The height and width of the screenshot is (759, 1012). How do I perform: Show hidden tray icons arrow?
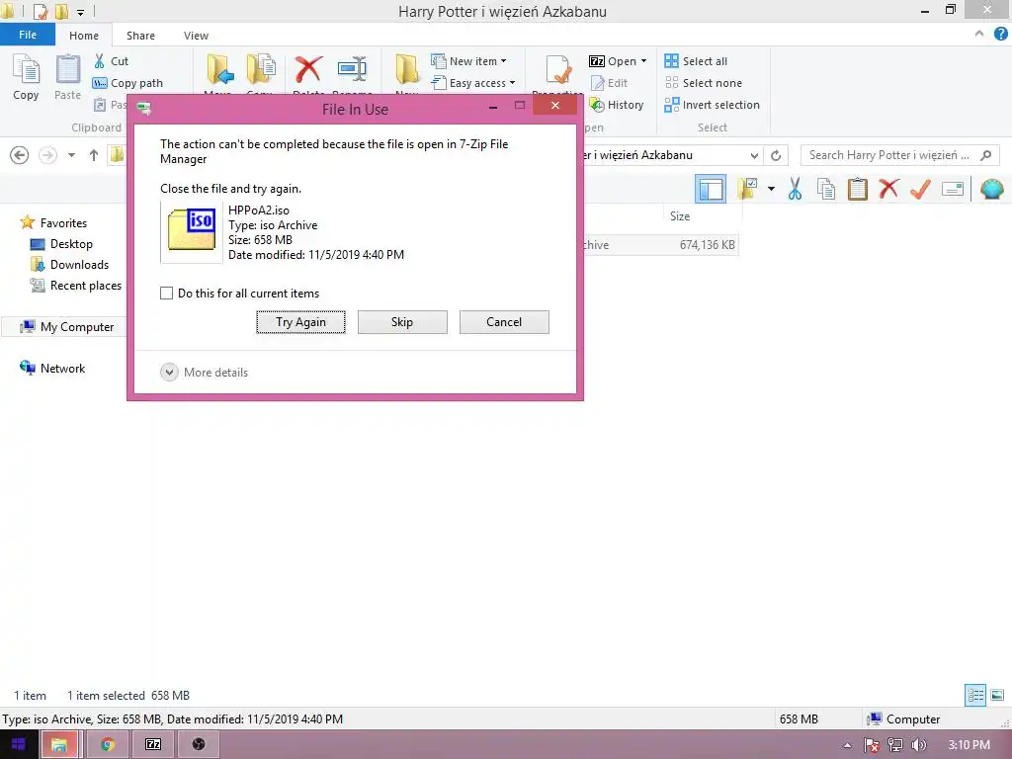point(847,745)
